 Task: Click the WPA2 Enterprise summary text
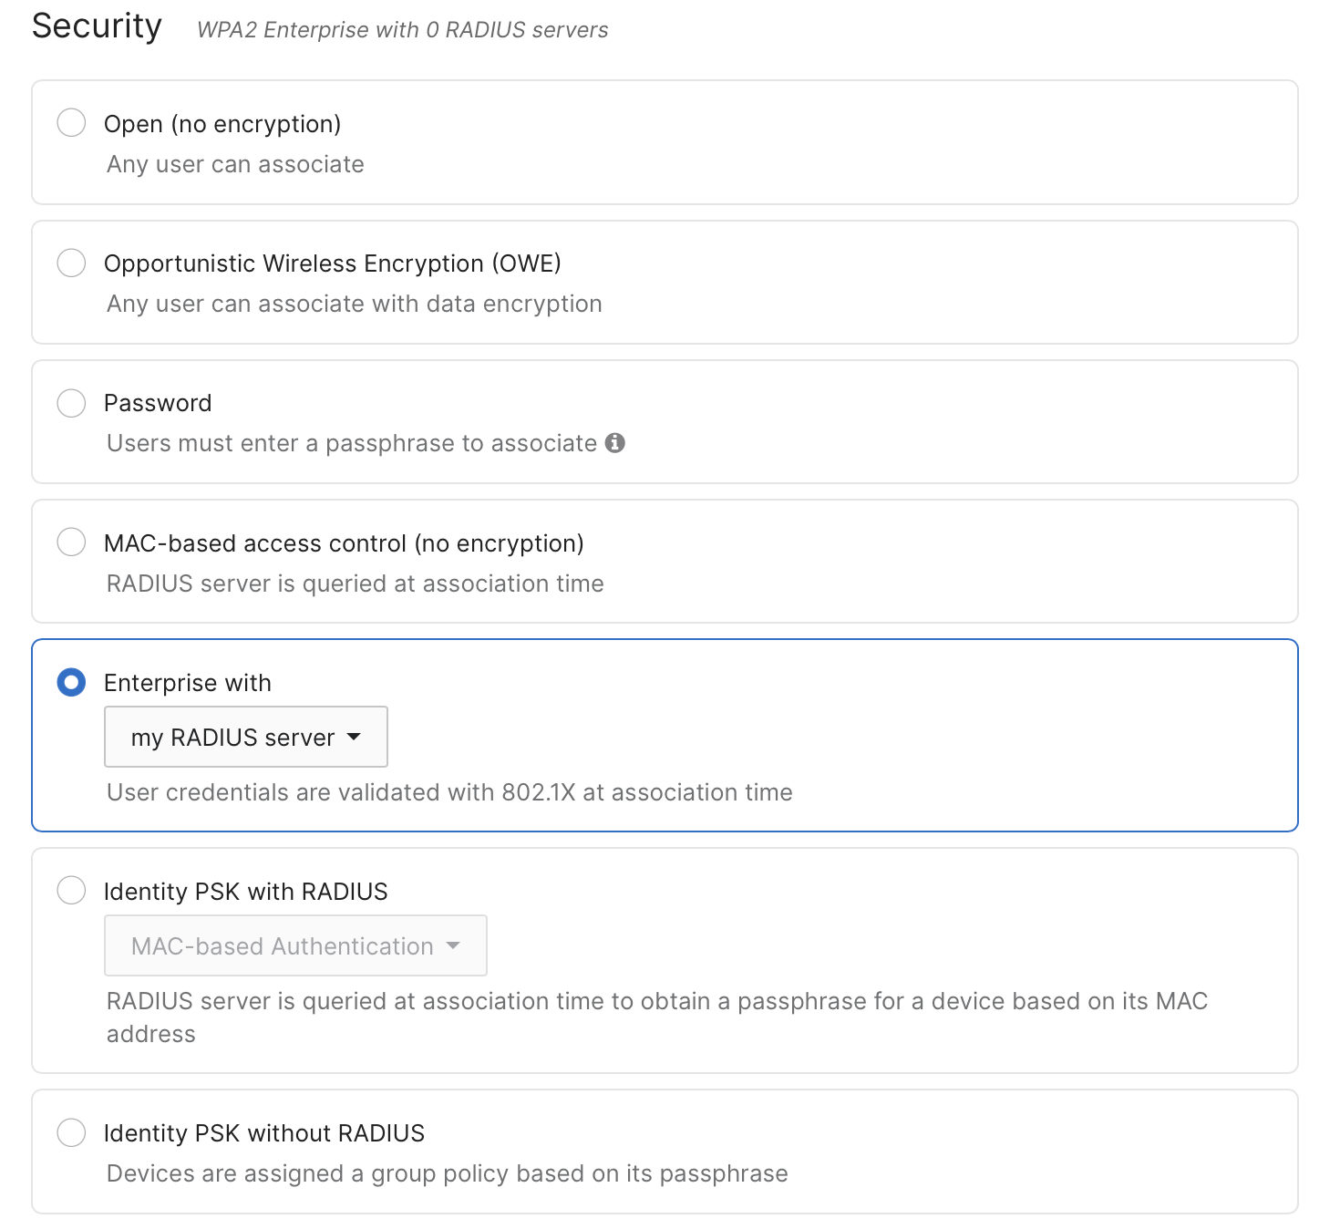tap(402, 30)
